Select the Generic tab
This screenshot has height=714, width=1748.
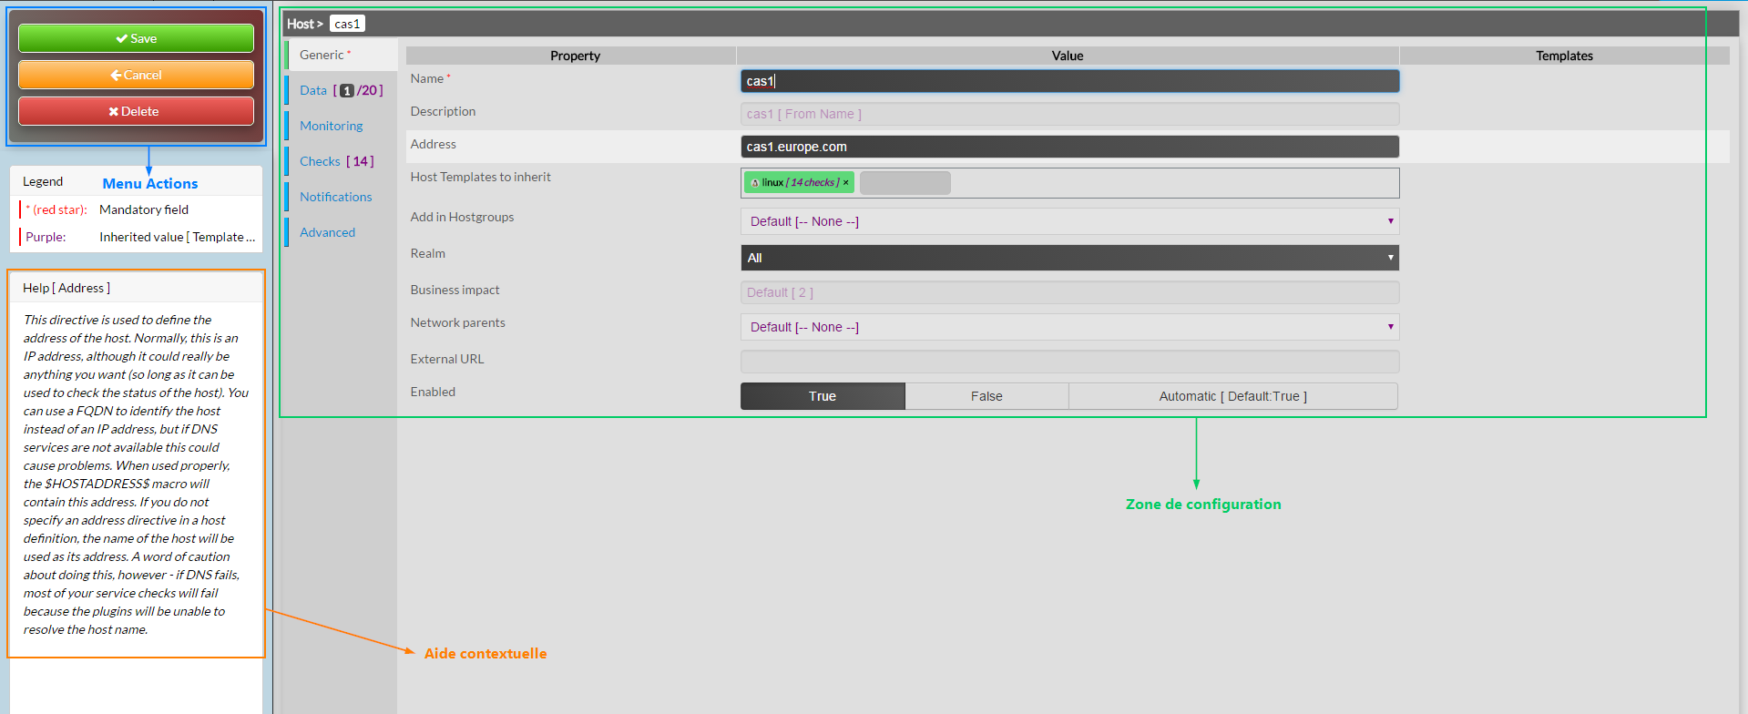coord(322,55)
